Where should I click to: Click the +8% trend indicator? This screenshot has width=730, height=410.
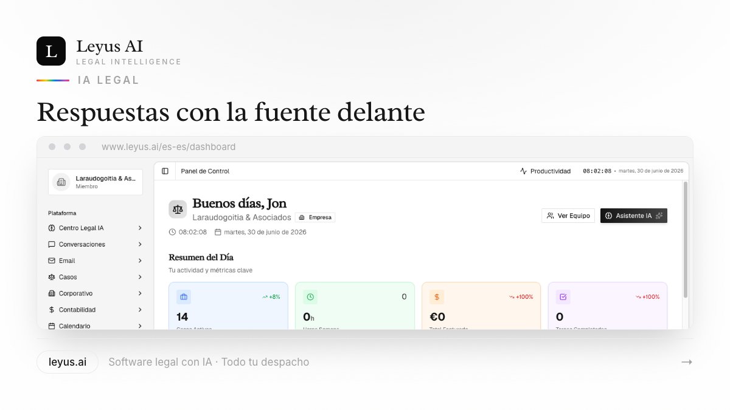pos(271,297)
